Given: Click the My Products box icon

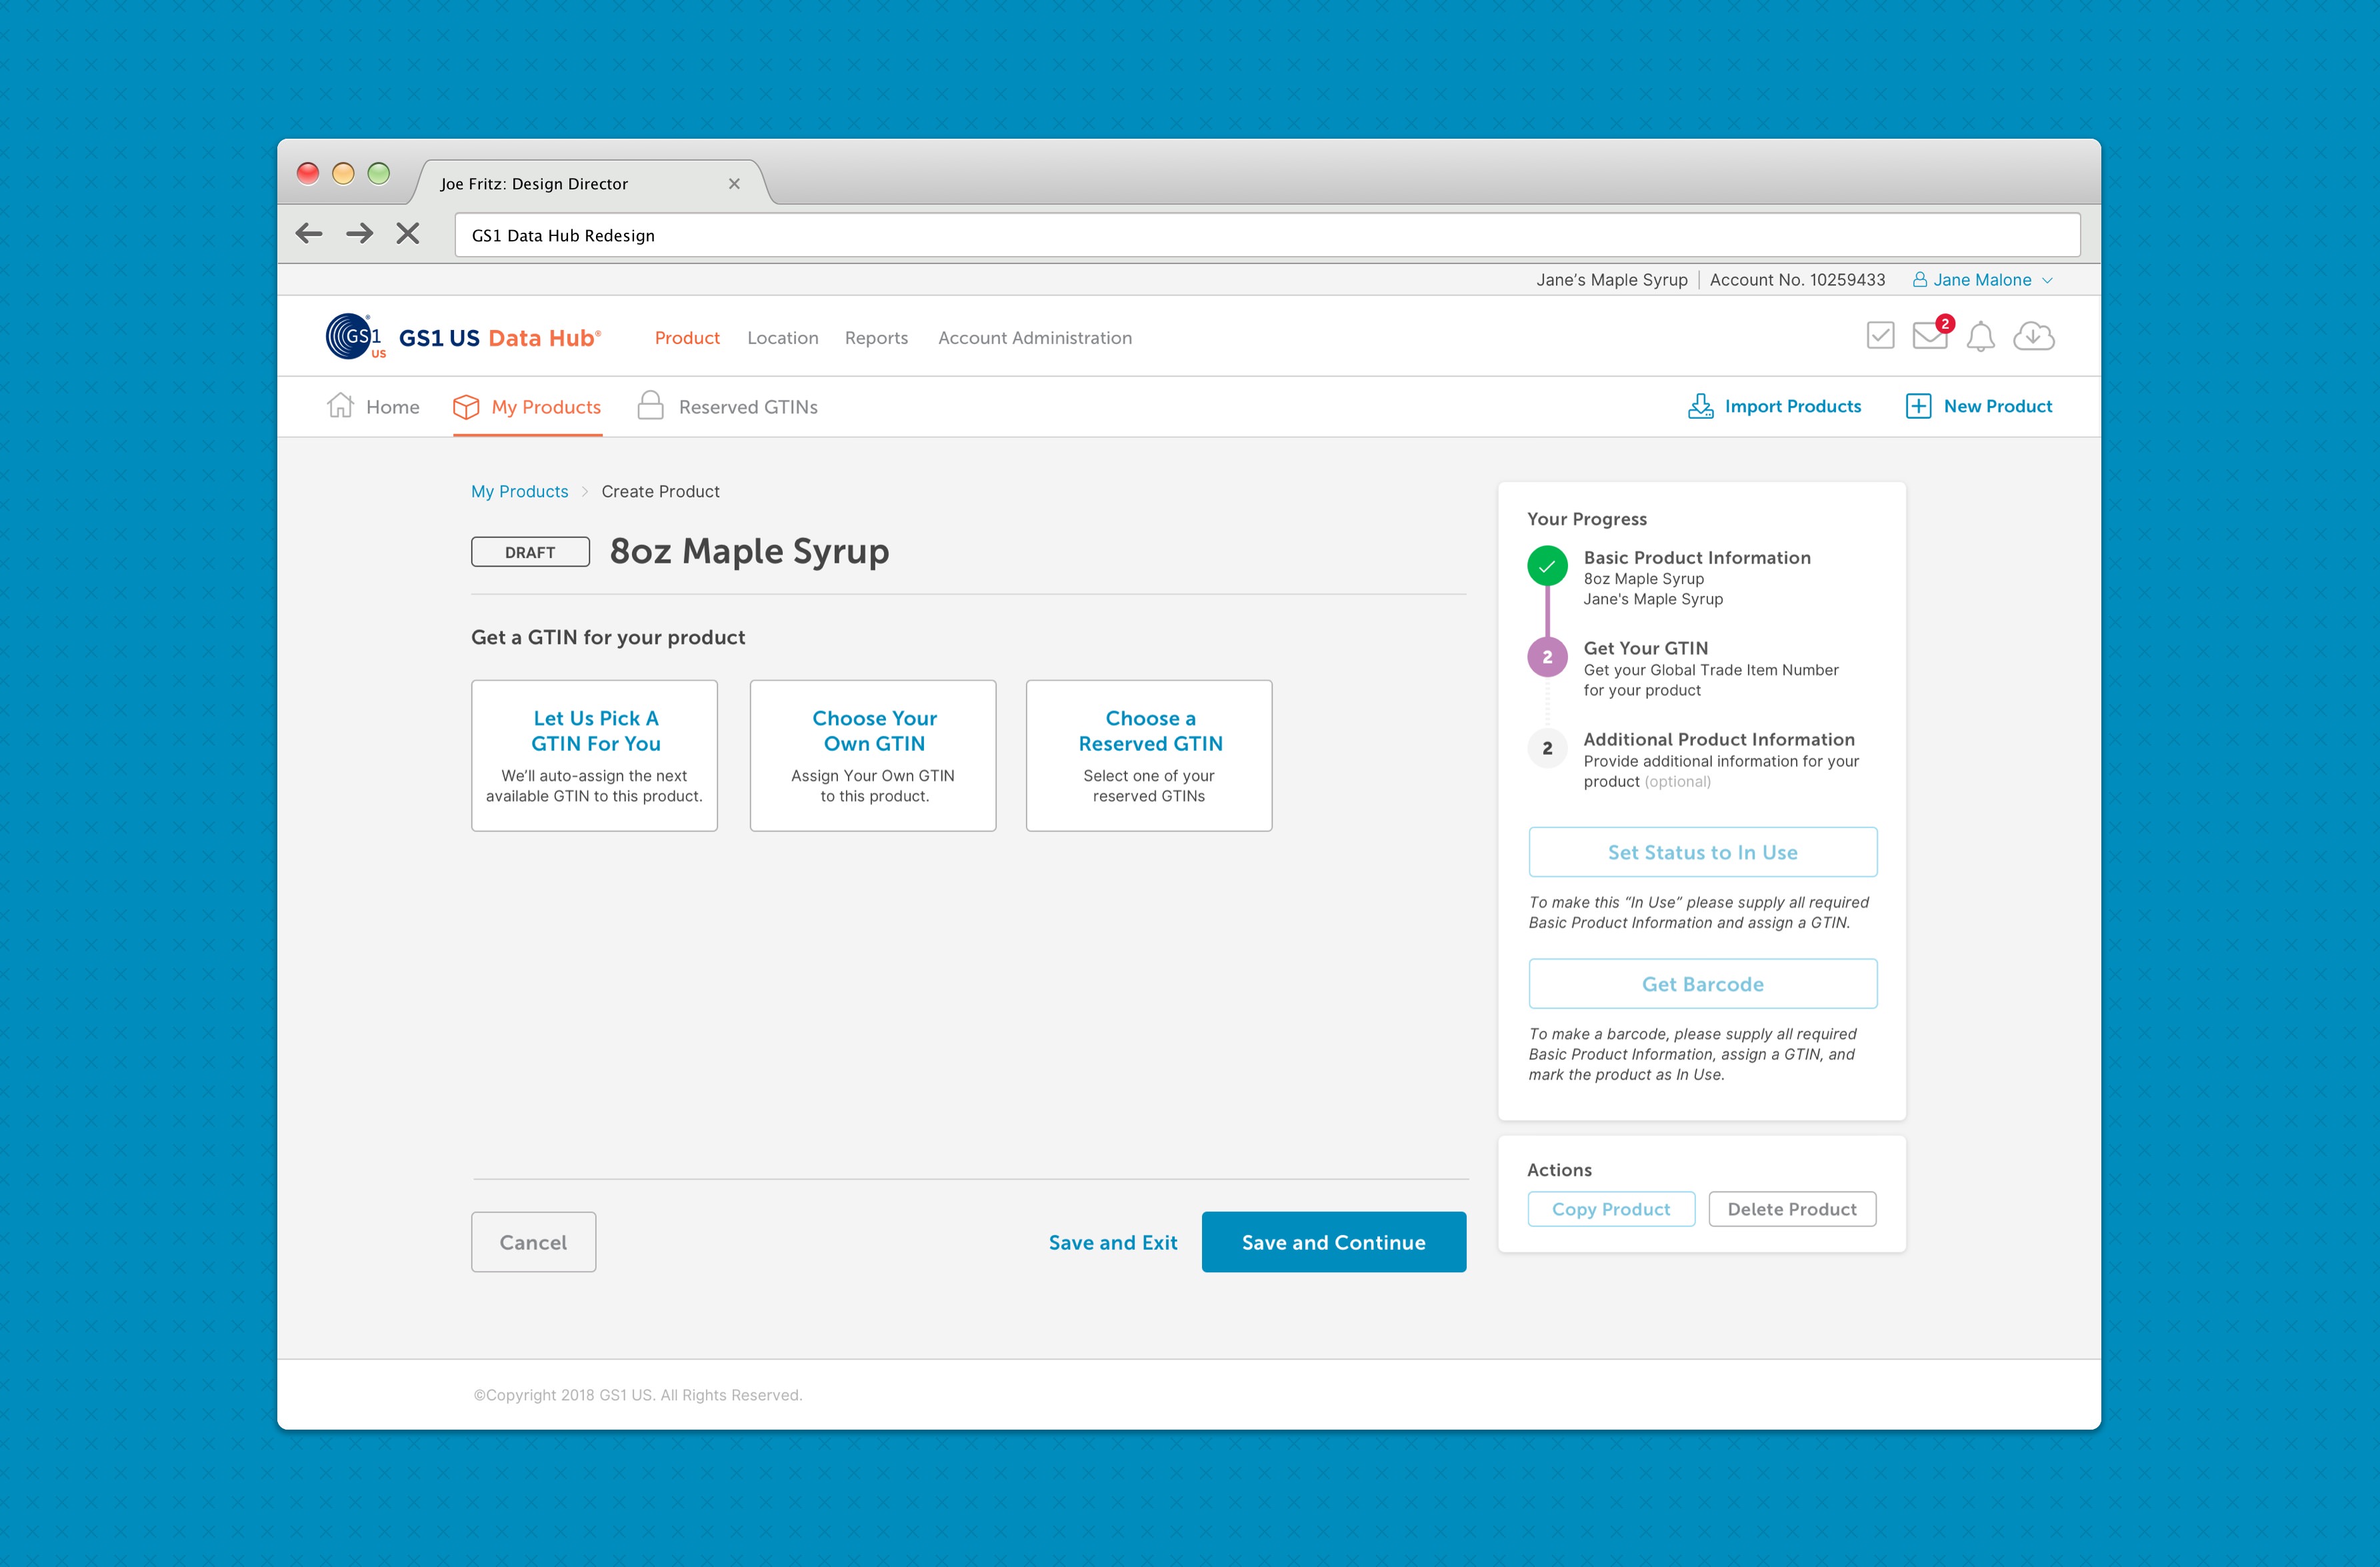Looking at the screenshot, I should [466, 406].
